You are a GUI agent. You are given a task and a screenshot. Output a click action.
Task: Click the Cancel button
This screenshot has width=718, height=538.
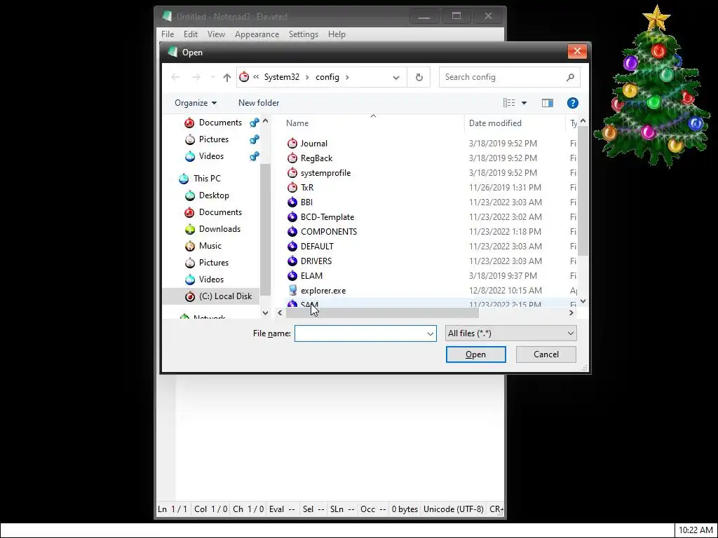[546, 354]
